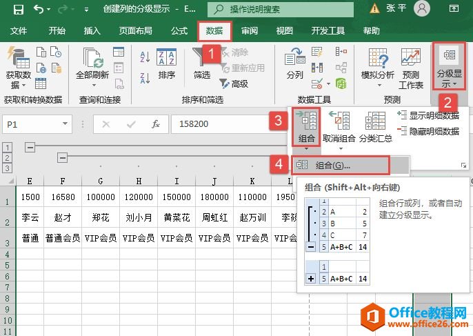Open Customize Quick Access Toolbar dropdown
473x336 pixels.
(x=87, y=10)
